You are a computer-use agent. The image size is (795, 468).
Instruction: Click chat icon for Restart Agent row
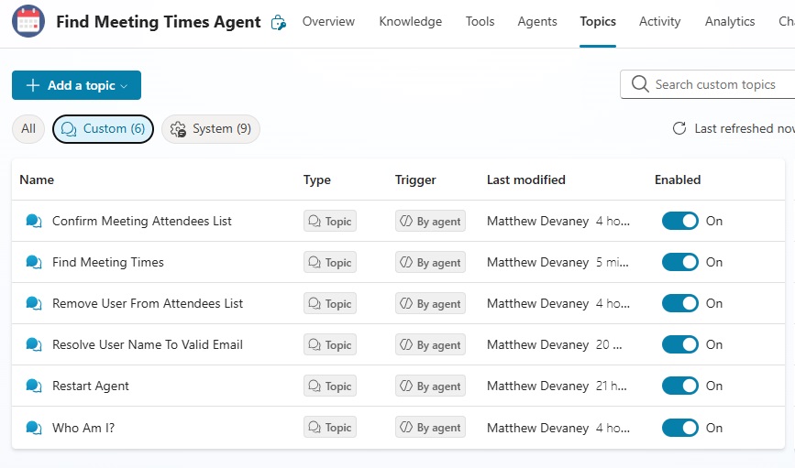tap(33, 386)
